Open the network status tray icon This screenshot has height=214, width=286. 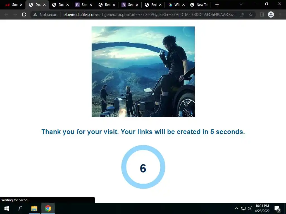point(243,208)
